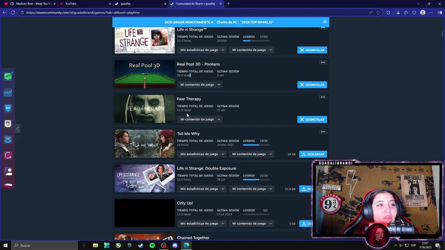Reload the Steam community page
Screen dimensions: 445x250
(13, 12)
